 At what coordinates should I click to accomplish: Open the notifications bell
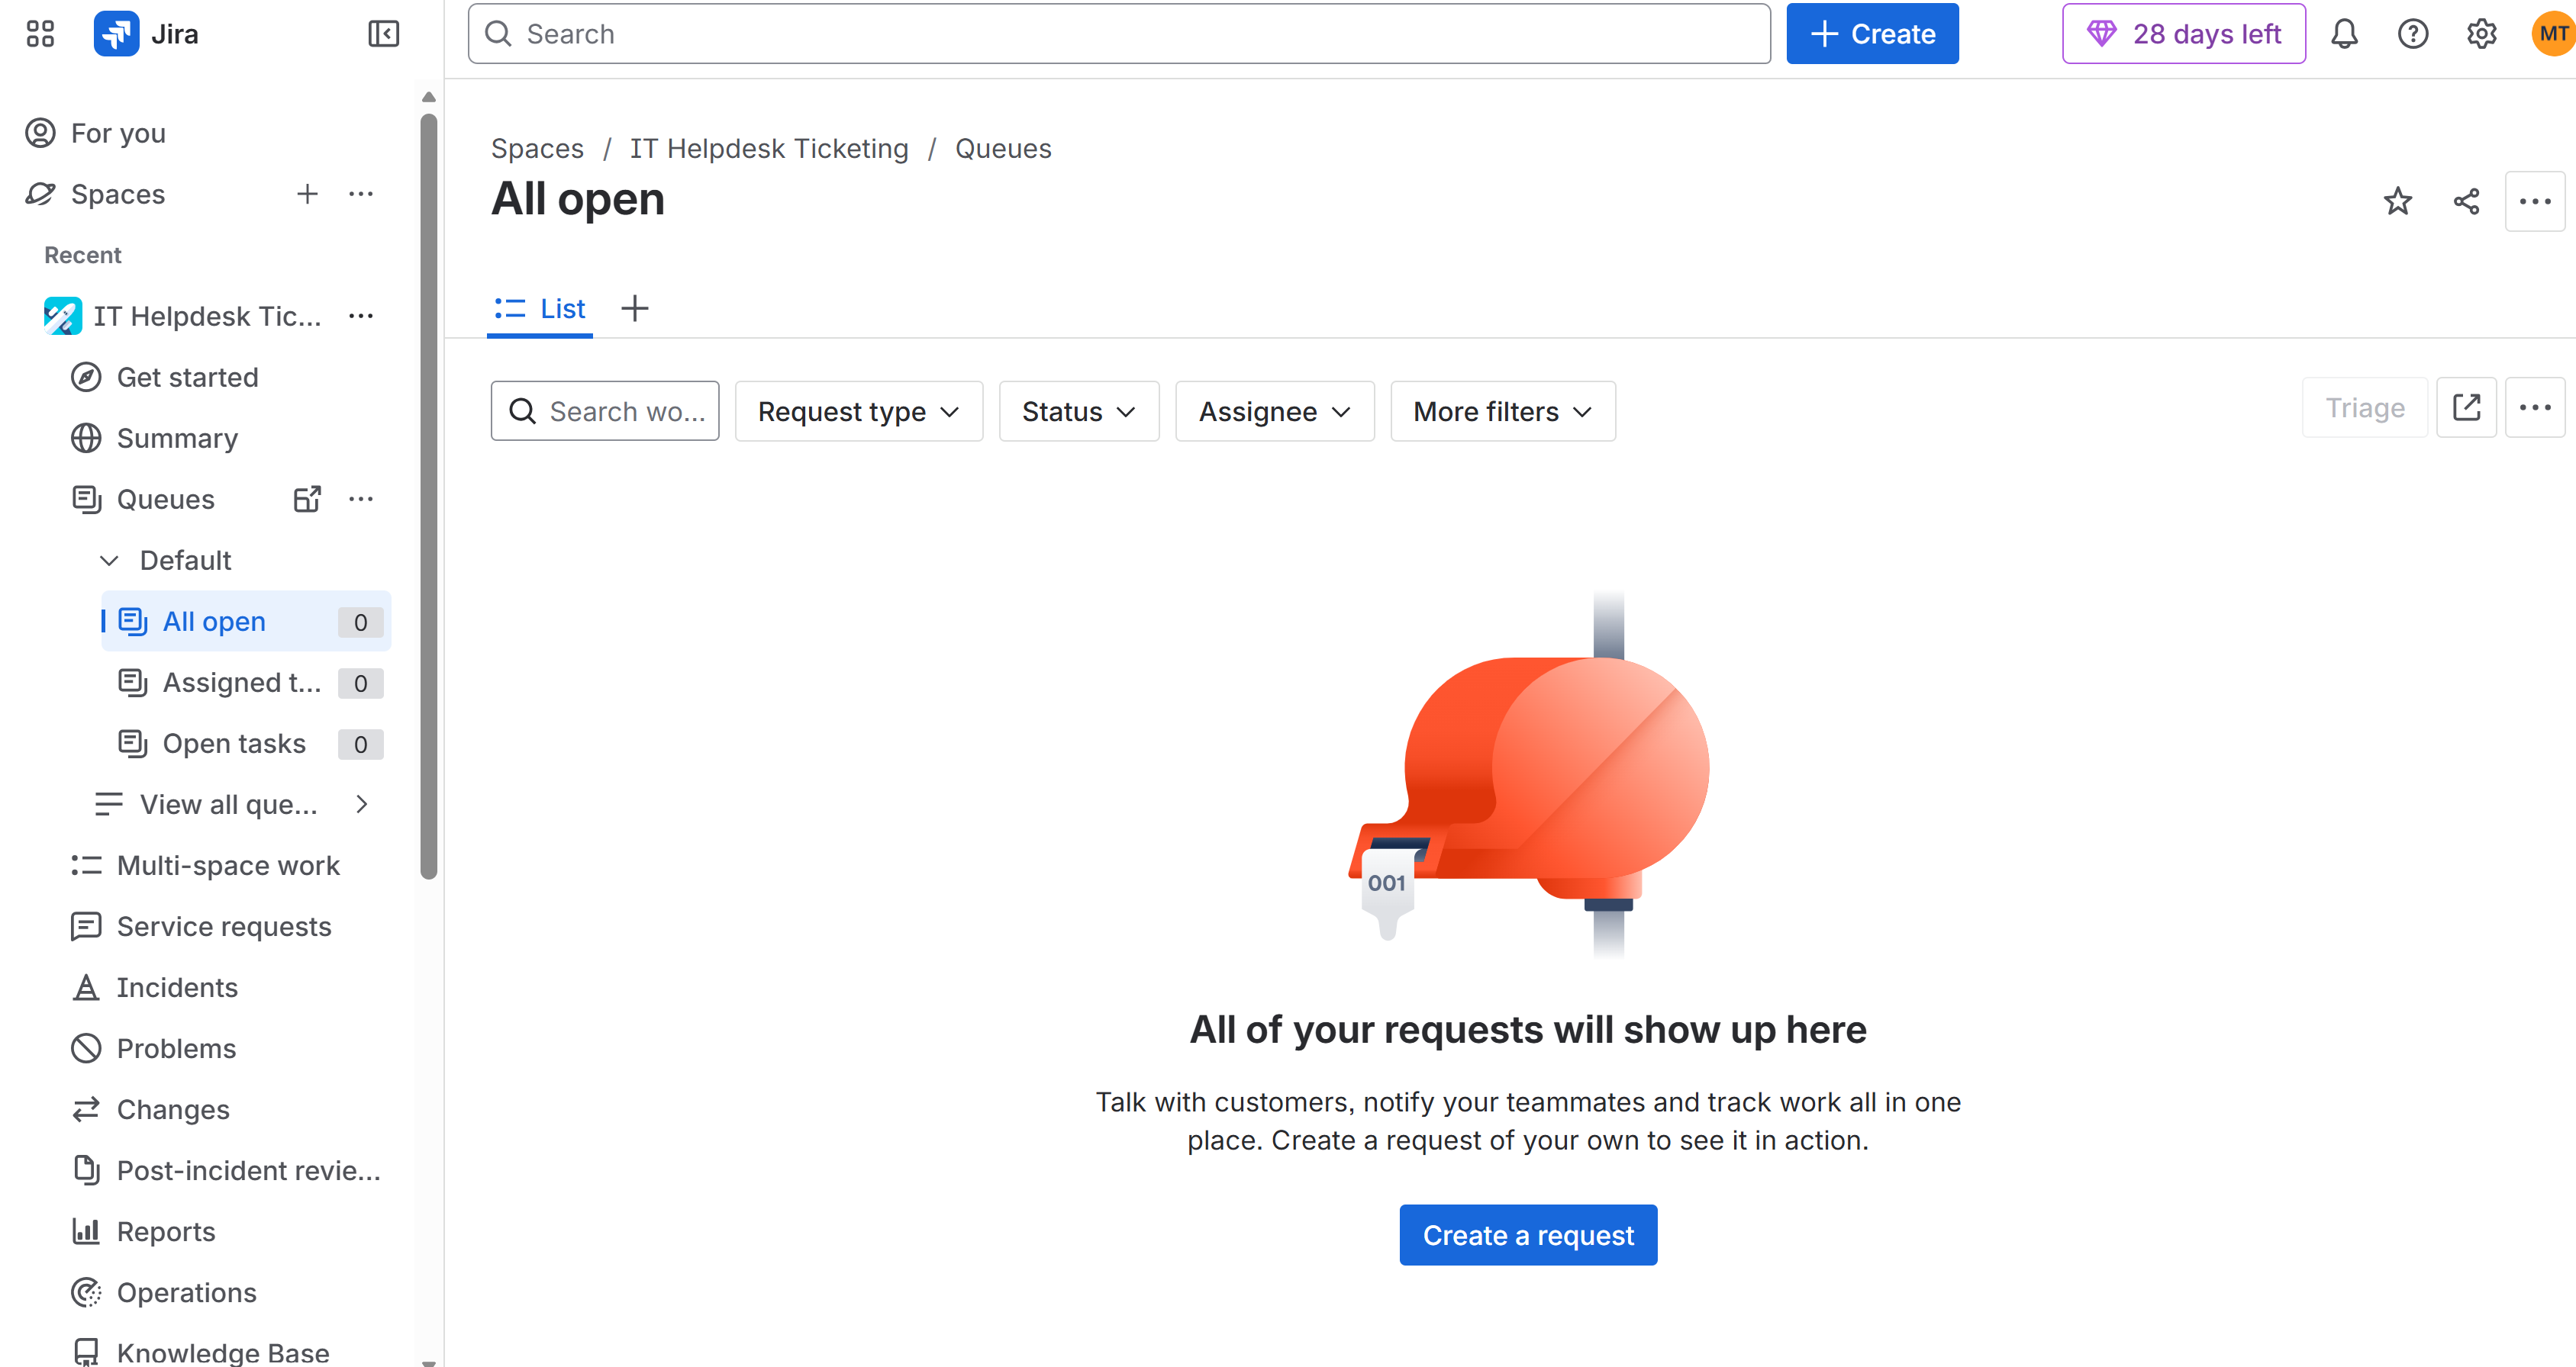[x=2344, y=34]
